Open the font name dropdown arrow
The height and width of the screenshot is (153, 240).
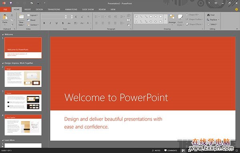(66, 17)
